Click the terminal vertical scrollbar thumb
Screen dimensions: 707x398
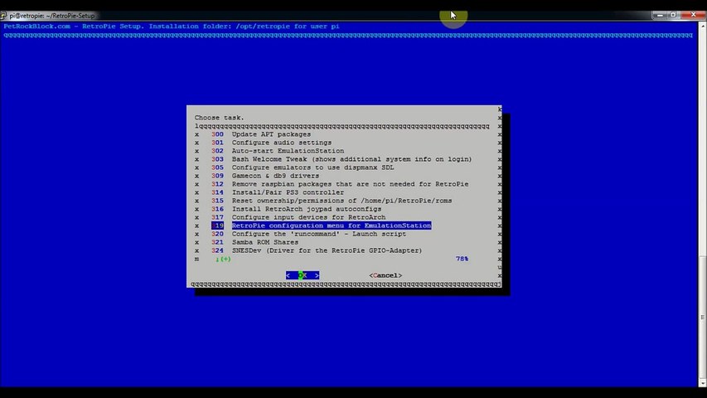703,318
